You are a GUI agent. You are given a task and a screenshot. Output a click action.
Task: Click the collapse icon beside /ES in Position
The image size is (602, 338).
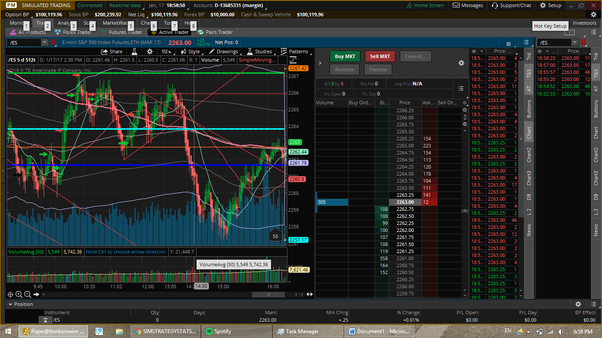pos(45,320)
